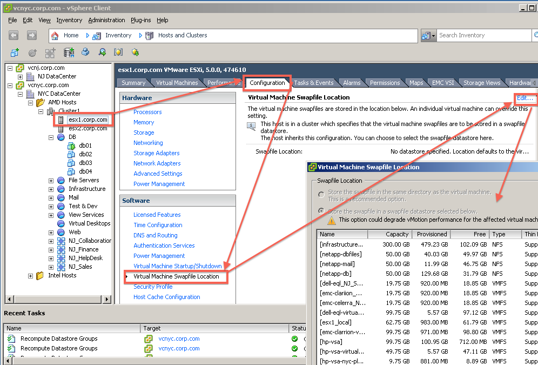
Task: Switch to the Virtual Machines tab
Action: point(177,83)
